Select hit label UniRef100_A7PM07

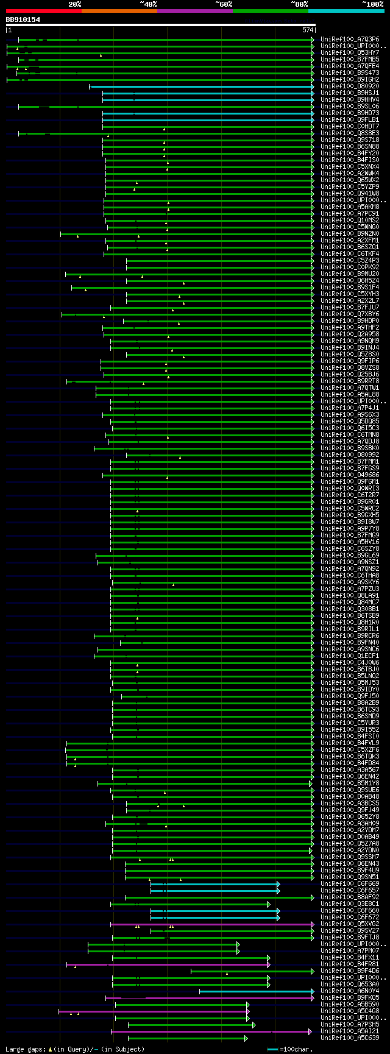350,950
